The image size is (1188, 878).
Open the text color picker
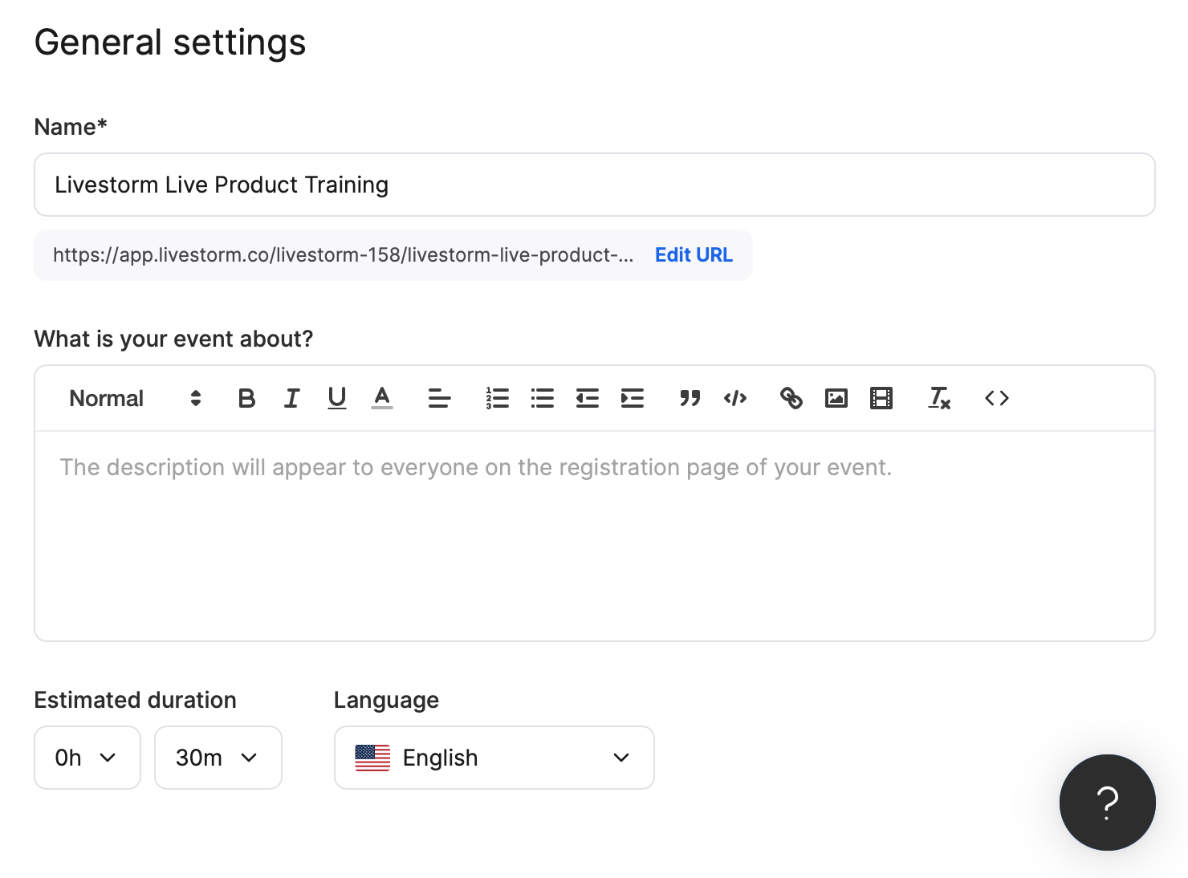coord(382,398)
